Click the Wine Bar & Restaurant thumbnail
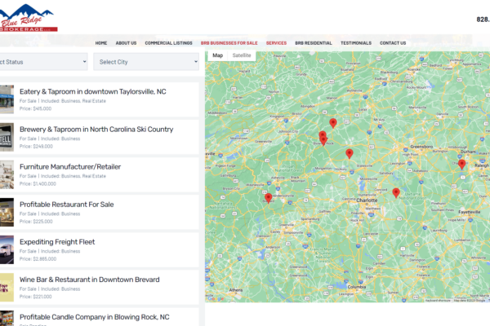This screenshot has height=326, width=490. point(7,288)
